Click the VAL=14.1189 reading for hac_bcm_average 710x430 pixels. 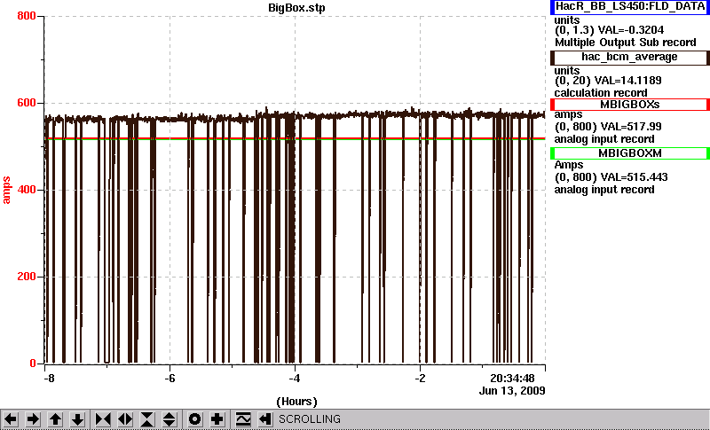[630, 81]
